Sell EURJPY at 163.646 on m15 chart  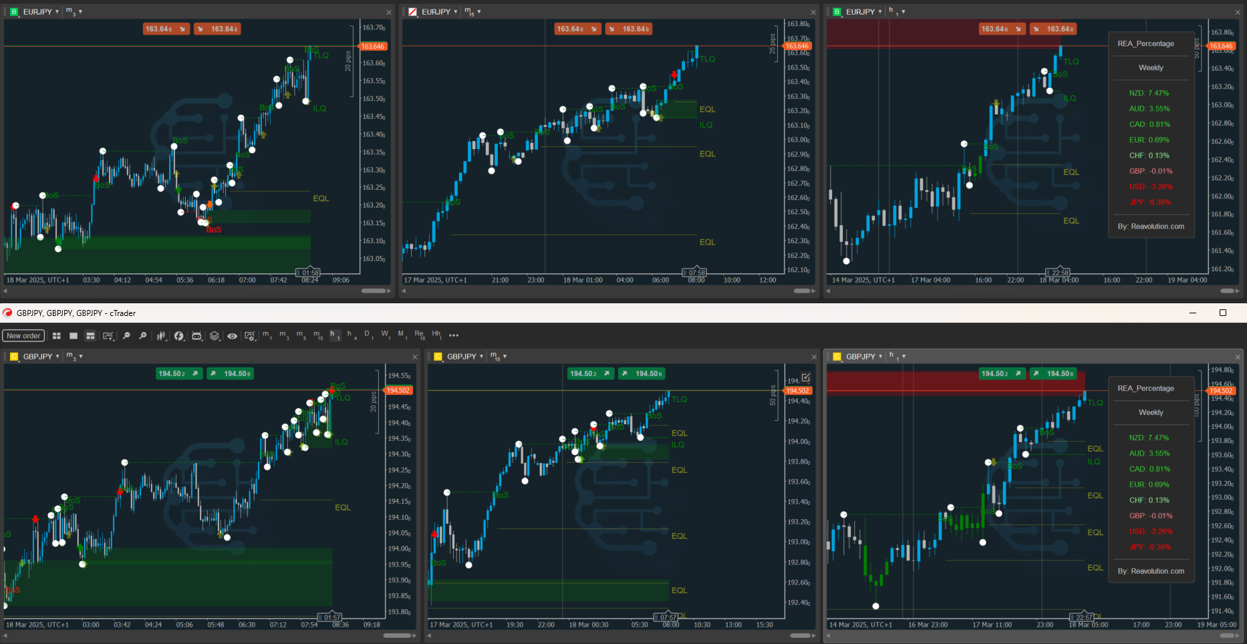tap(578, 29)
